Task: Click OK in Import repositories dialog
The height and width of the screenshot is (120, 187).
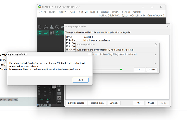Action: 139,70
